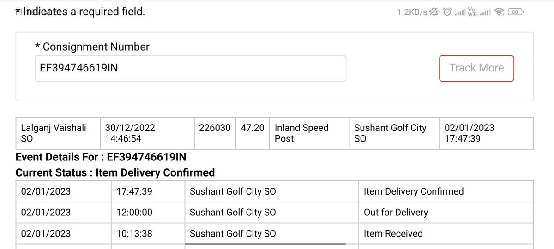Screen dimensions: 554x249
Task: Select the pincode cell '226030'
Action: pyautogui.click(x=215, y=133)
